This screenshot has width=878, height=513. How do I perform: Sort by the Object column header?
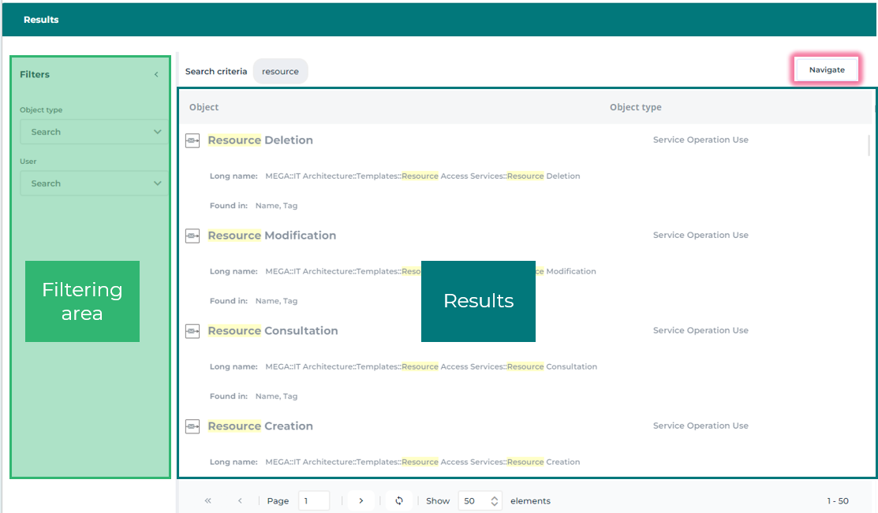click(204, 107)
